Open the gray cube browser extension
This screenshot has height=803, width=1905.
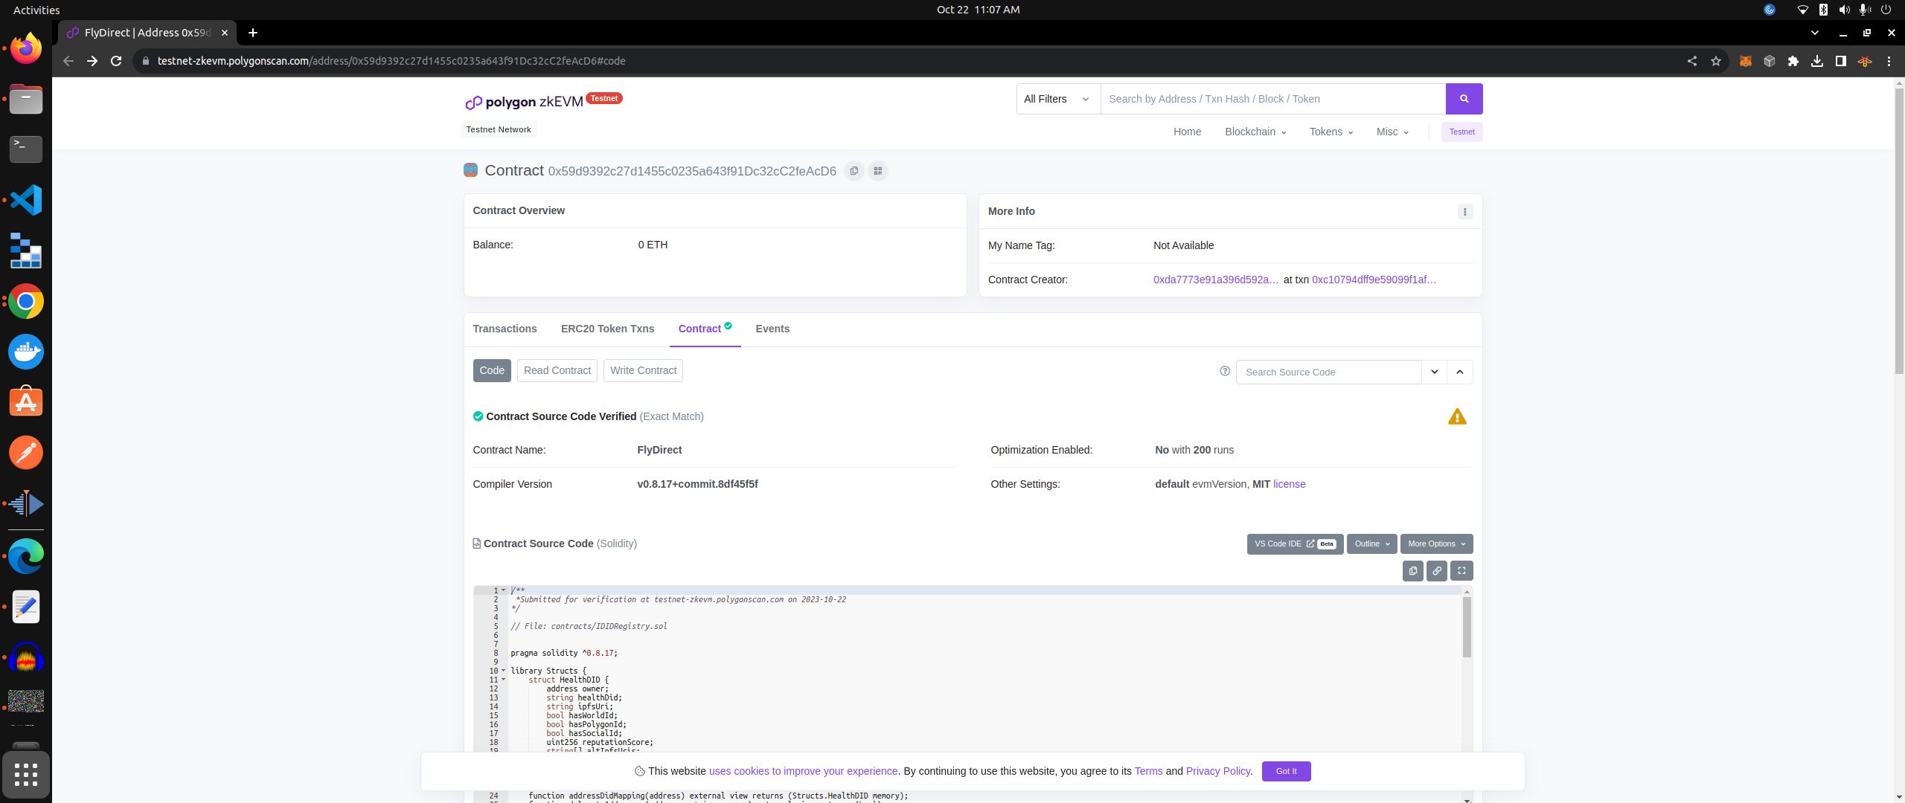1769,61
